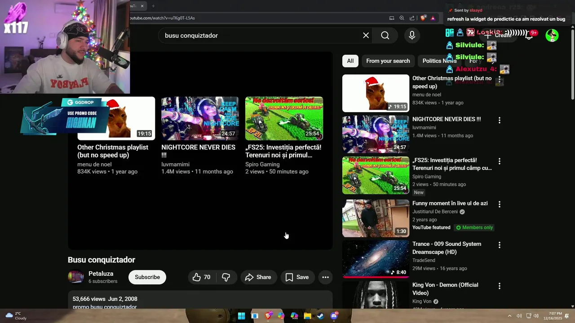Click luvmamimi name in end screen
Screen dimensions: 575x323
175,165
